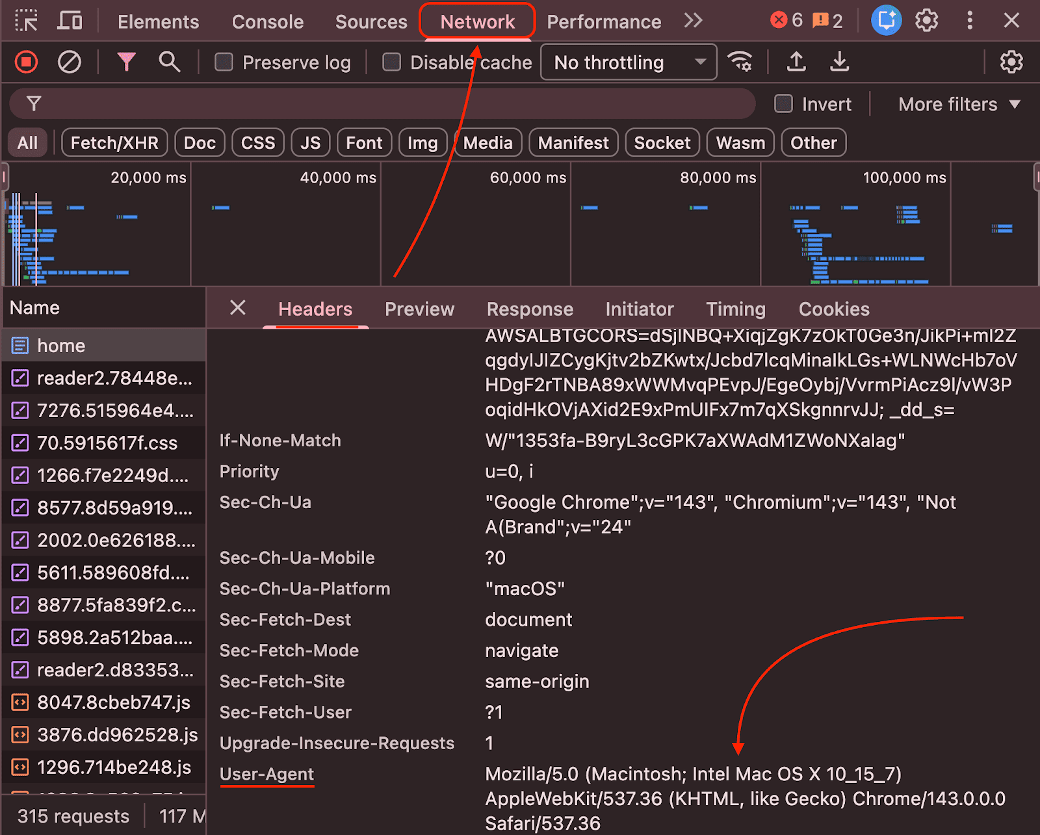
Task: Switch to the Console panel
Action: pyautogui.click(x=267, y=21)
